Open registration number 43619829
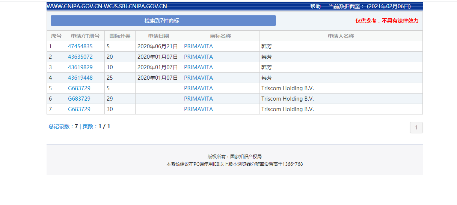 [80, 67]
